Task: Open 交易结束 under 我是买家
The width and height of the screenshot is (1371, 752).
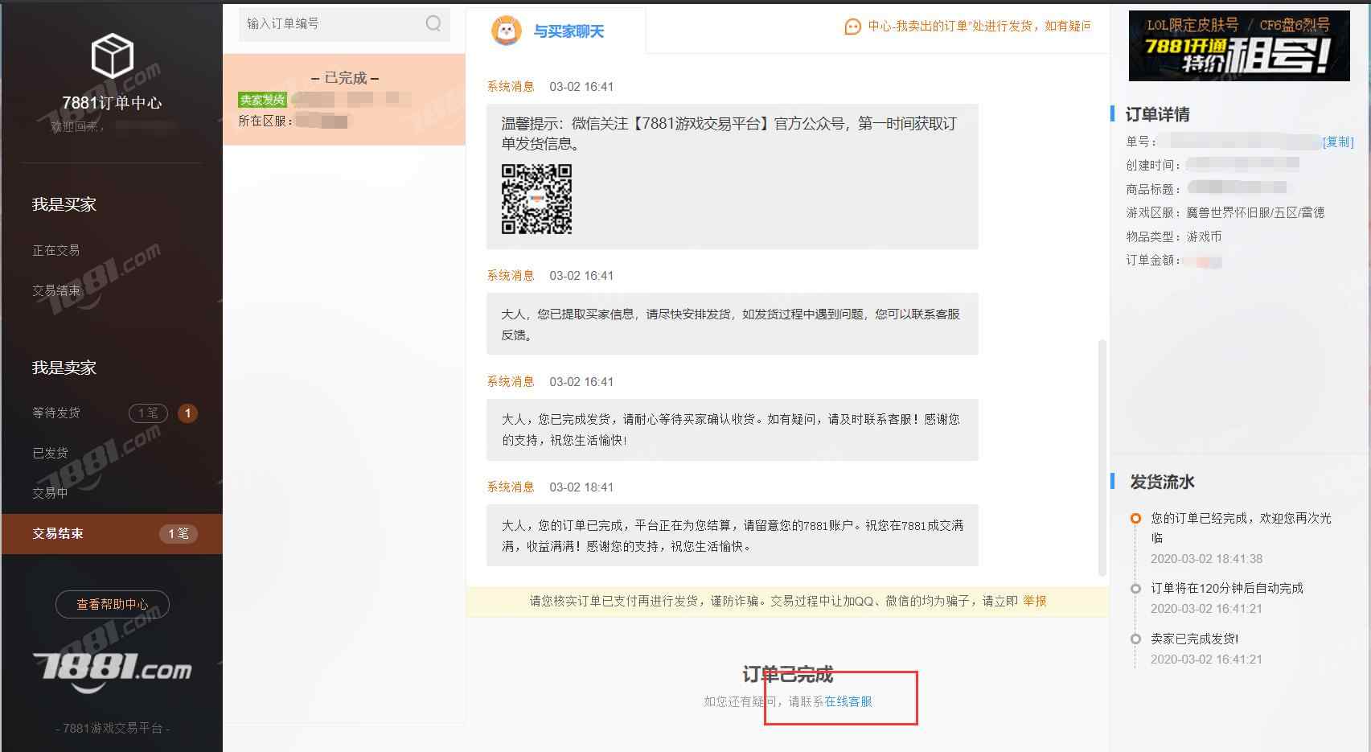Action: click(56, 290)
